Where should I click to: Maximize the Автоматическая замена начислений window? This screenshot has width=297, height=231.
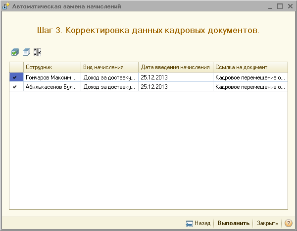pos(280,6)
